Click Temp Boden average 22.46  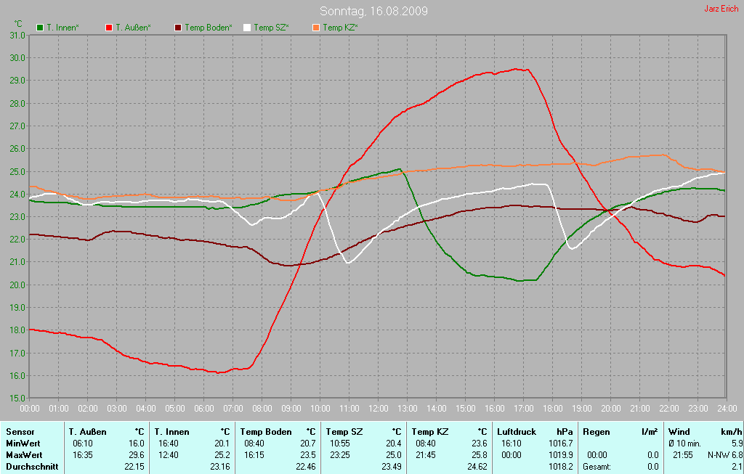[306, 467]
